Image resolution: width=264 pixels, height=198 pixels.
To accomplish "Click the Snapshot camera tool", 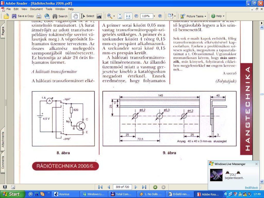I will [x=99, y=16].
